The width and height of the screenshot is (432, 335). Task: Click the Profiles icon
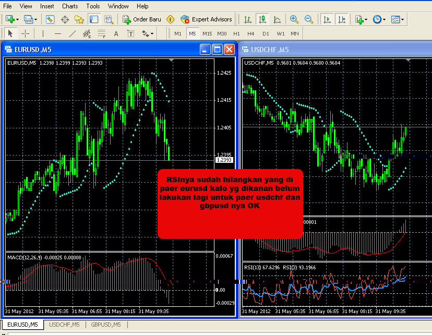tap(28, 19)
